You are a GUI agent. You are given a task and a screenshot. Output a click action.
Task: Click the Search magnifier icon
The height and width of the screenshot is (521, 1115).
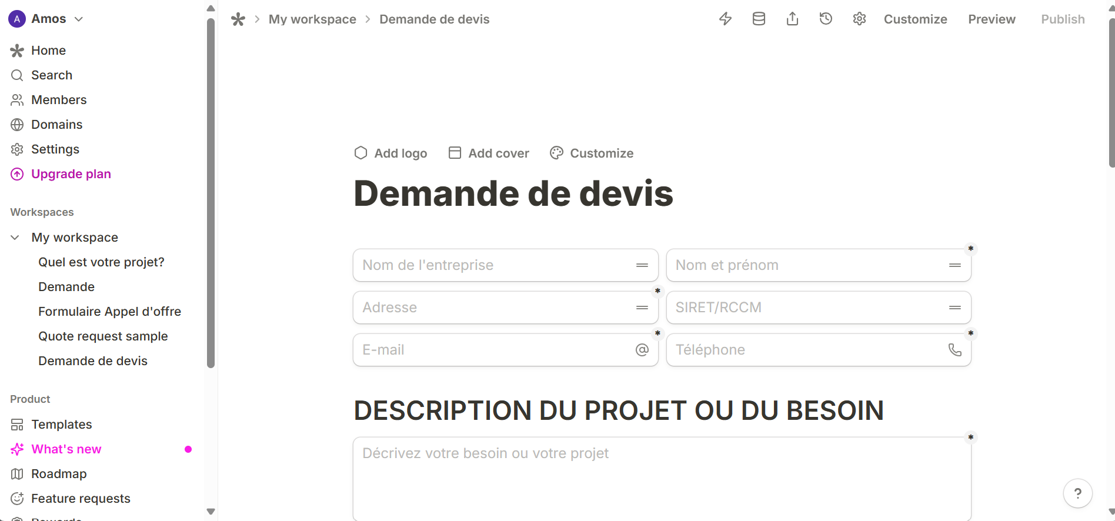coord(17,75)
